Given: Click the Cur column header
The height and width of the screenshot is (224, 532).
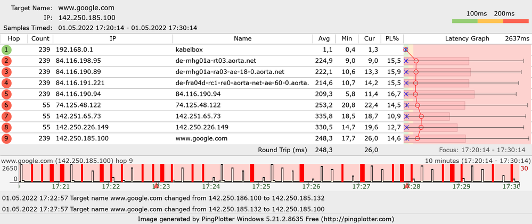Looking at the screenshot, I should click(370, 39).
